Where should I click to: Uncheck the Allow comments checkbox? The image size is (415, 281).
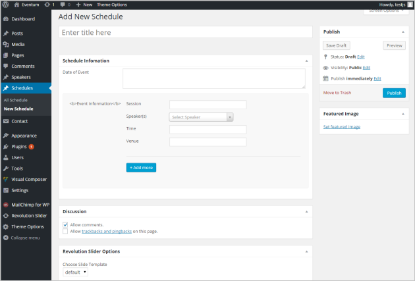coord(65,224)
